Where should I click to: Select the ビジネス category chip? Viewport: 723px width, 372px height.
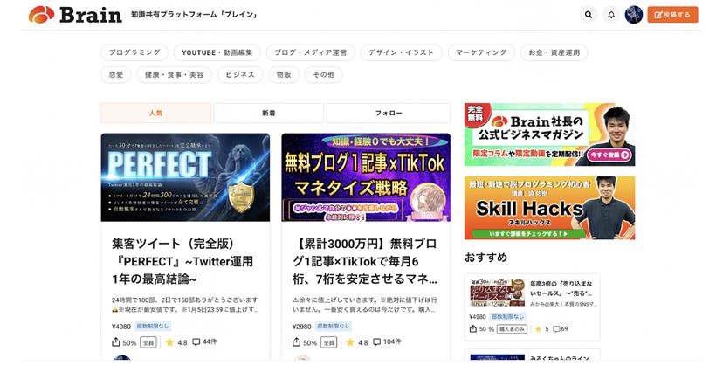pyautogui.click(x=240, y=75)
